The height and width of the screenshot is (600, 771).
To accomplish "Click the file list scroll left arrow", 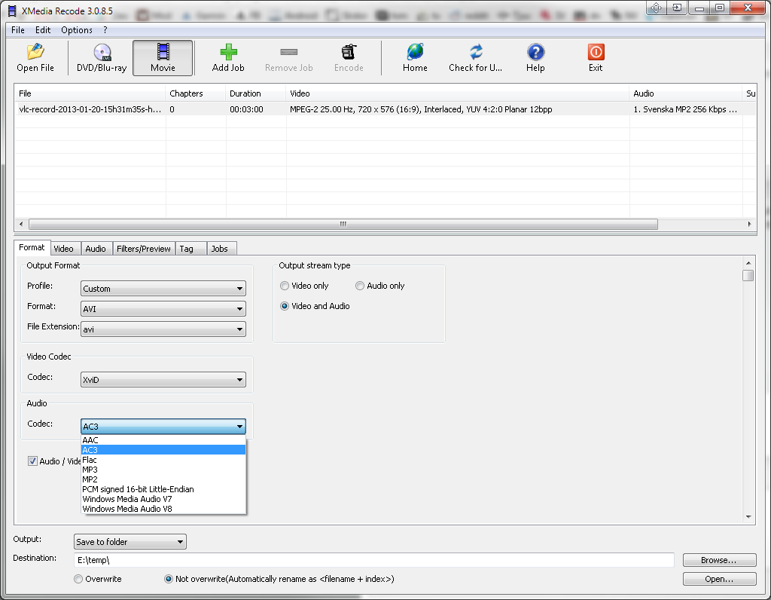I will pos(21,224).
